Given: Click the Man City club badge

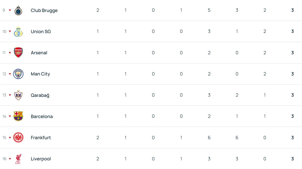Looking at the screenshot, I should [18, 74].
